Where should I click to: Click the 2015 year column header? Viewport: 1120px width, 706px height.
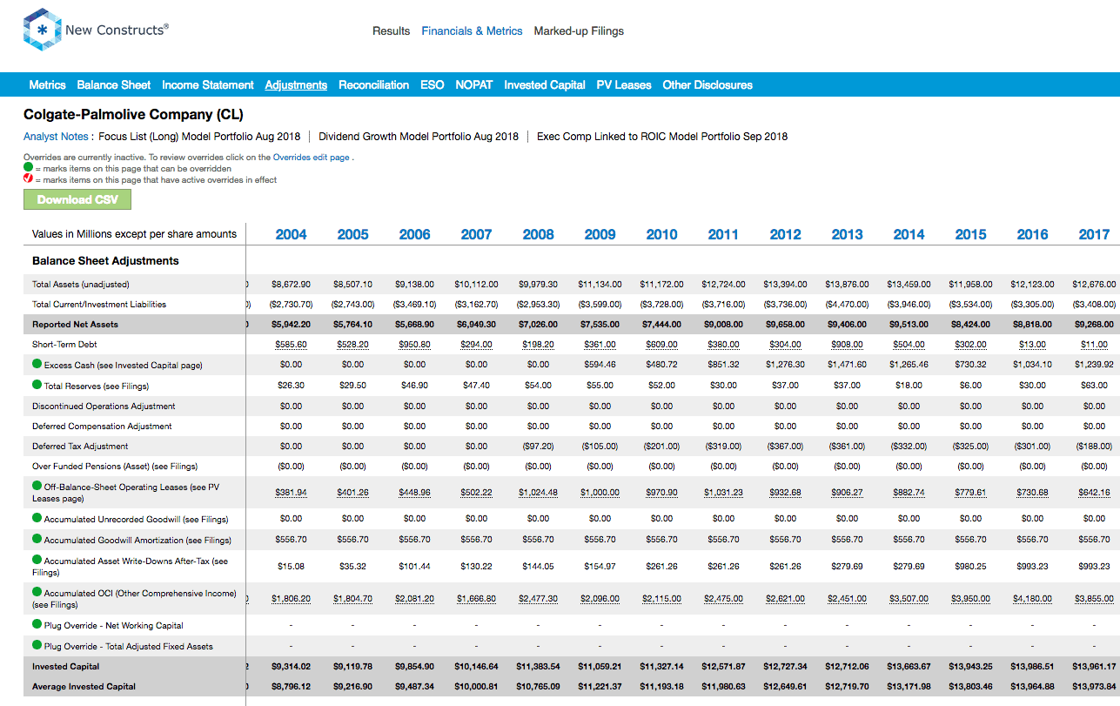tap(970, 234)
